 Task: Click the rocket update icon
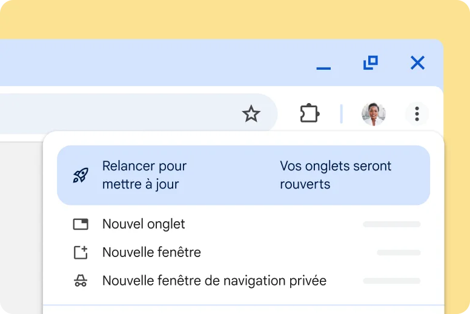(81, 175)
